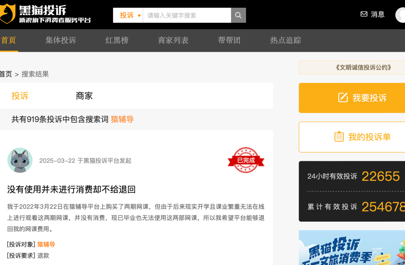Open the user avatar at top right
The image size is (405, 265).
(400, 15)
